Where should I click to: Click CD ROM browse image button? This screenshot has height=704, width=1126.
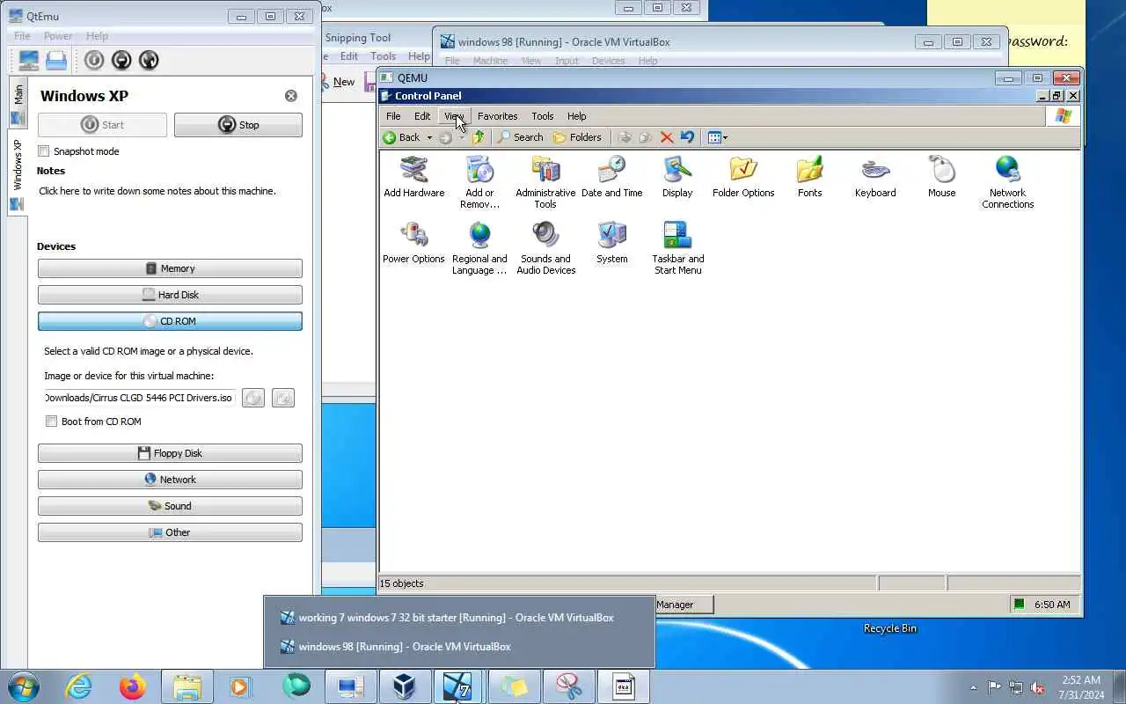(283, 398)
